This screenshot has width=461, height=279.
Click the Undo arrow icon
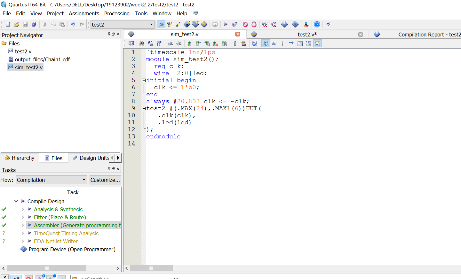click(73, 24)
